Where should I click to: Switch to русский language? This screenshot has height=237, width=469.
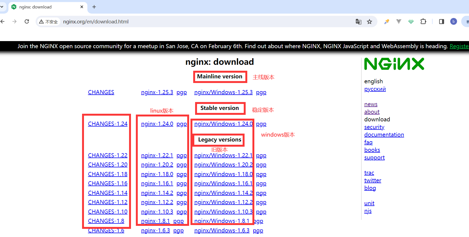[375, 89]
